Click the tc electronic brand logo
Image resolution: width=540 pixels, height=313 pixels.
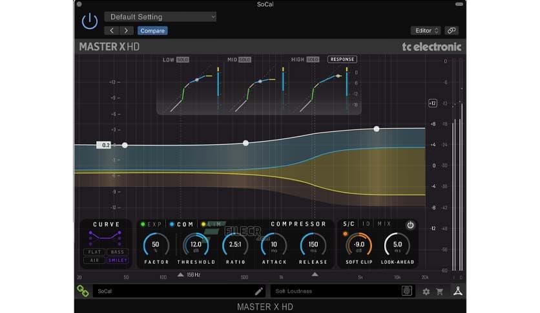tap(431, 47)
